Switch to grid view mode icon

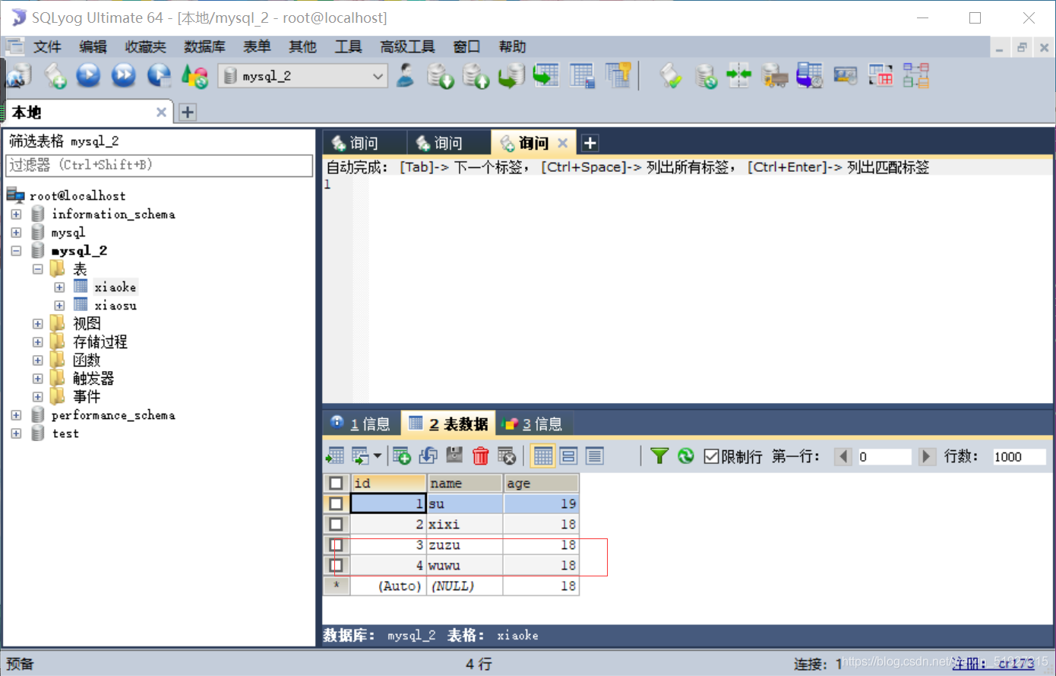[x=542, y=456]
